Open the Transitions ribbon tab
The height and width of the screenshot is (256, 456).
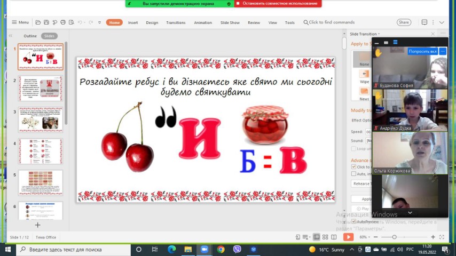click(x=176, y=22)
